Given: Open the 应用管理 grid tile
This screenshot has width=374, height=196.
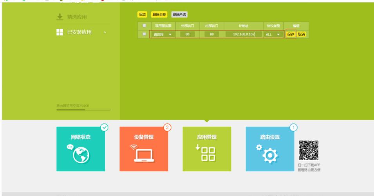Looking at the screenshot, I should point(207,149).
